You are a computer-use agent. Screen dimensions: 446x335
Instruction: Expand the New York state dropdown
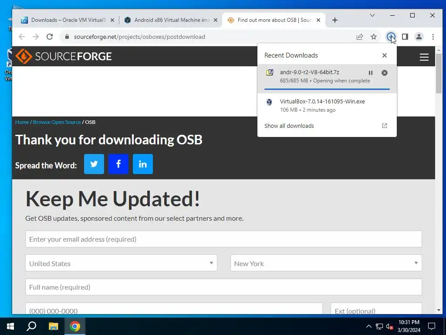(x=326, y=263)
